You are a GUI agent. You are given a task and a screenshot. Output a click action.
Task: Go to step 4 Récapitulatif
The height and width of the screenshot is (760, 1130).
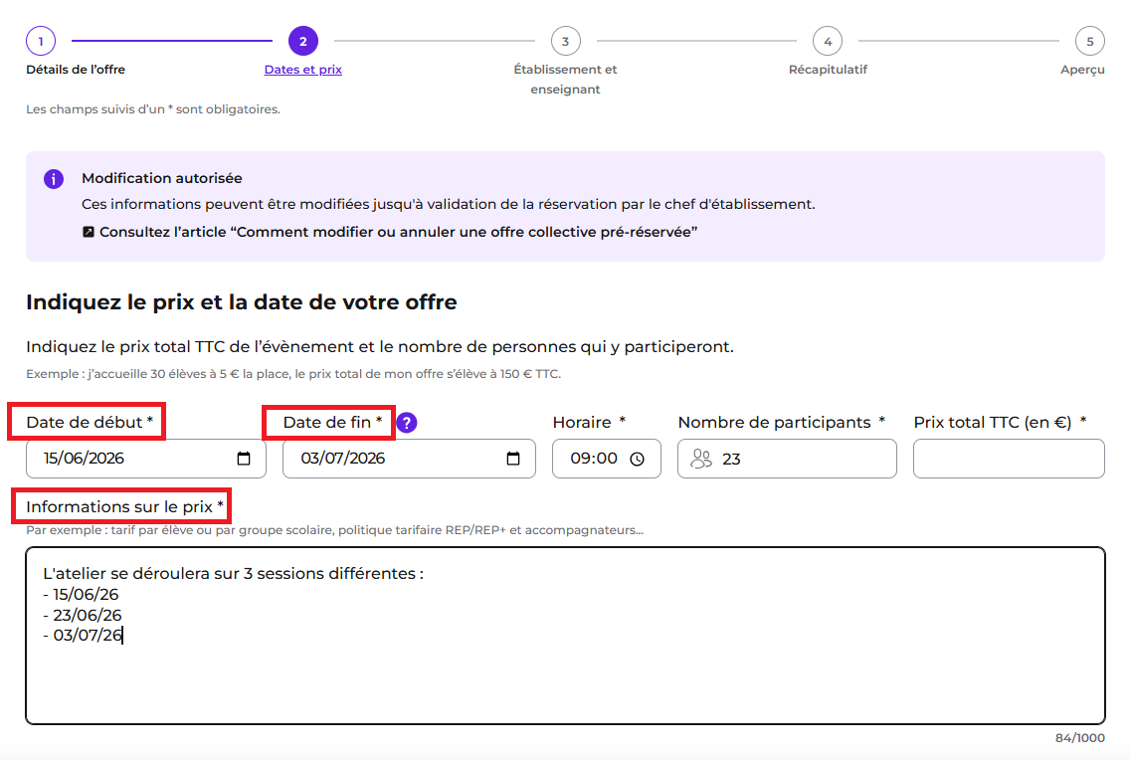pyautogui.click(x=828, y=41)
